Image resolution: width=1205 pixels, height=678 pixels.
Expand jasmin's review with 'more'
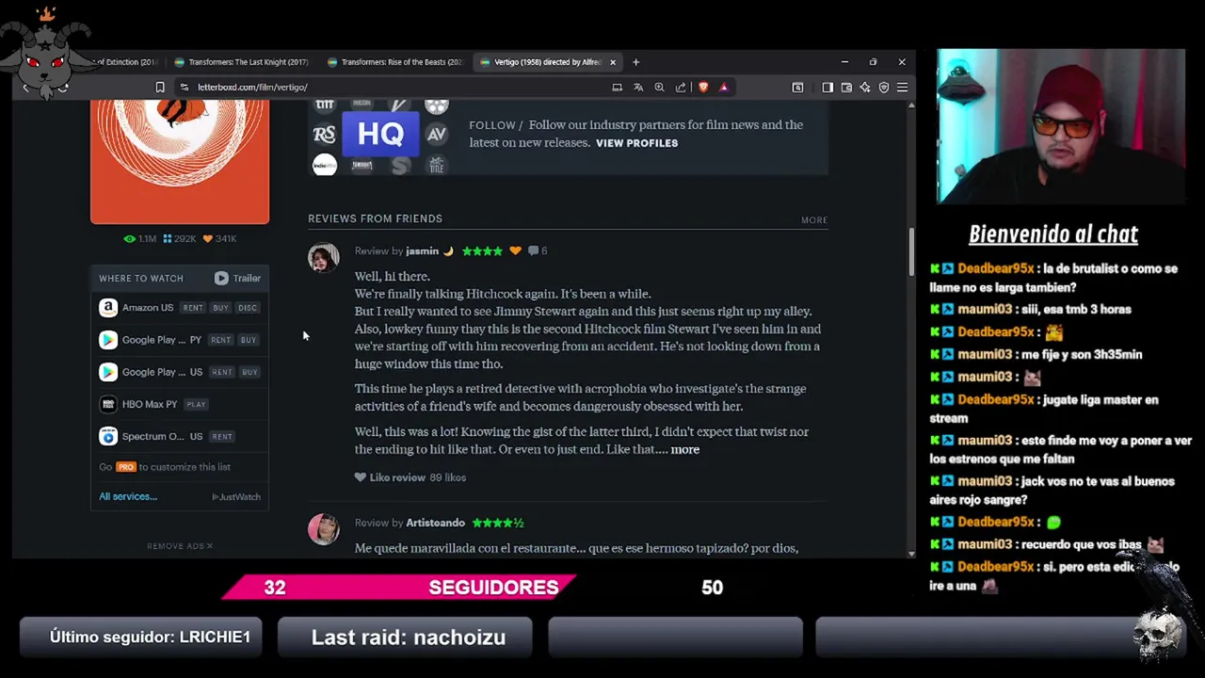685,450
